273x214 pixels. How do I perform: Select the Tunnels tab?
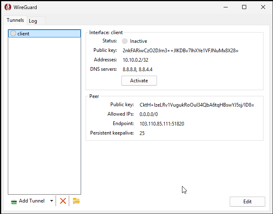pyautogui.click(x=15, y=20)
